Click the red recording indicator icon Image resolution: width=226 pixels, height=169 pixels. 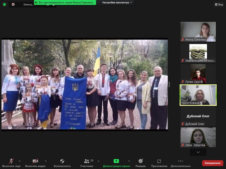point(13,5)
